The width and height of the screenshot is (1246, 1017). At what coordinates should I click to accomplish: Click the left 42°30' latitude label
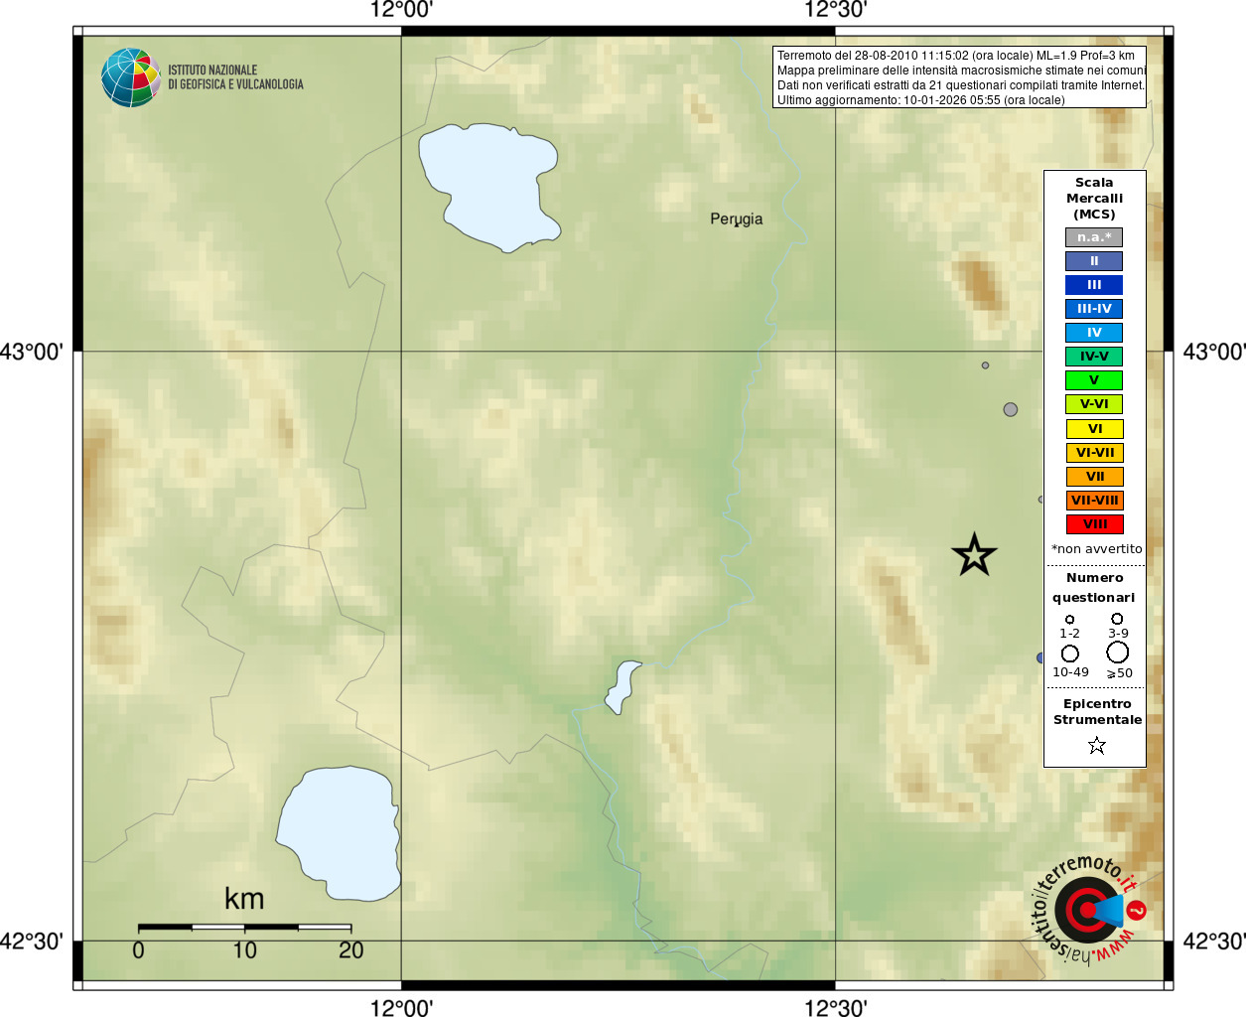pyautogui.click(x=32, y=941)
